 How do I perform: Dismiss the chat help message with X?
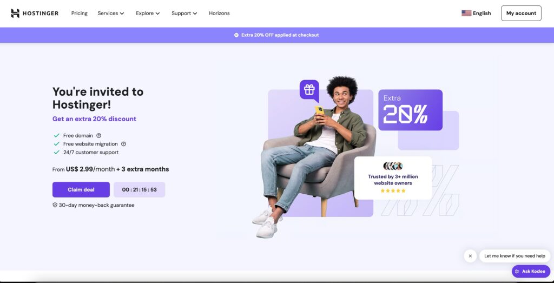pyautogui.click(x=470, y=256)
